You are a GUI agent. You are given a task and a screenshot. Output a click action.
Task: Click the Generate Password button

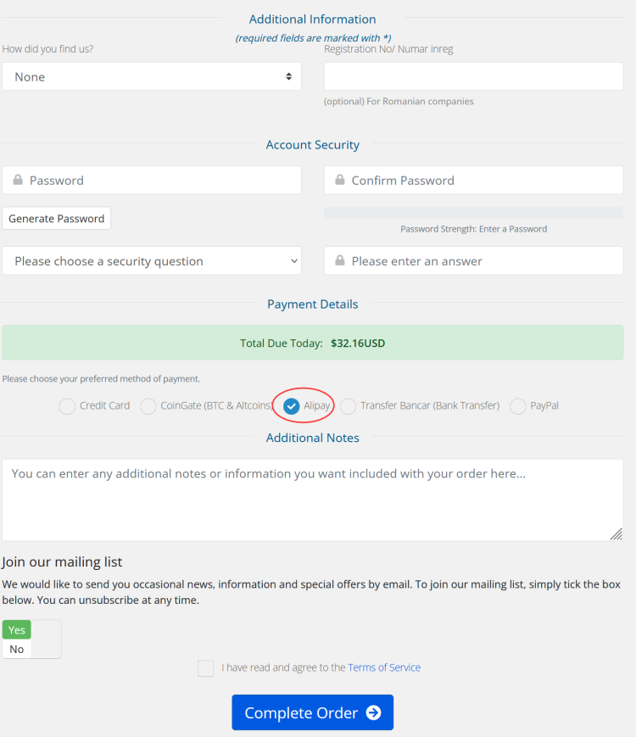point(57,219)
